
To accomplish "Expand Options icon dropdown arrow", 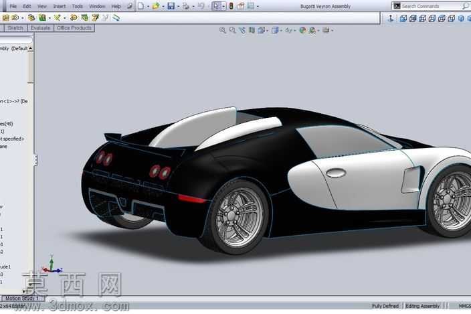I will pyautogui.click(x=258, y=6).
